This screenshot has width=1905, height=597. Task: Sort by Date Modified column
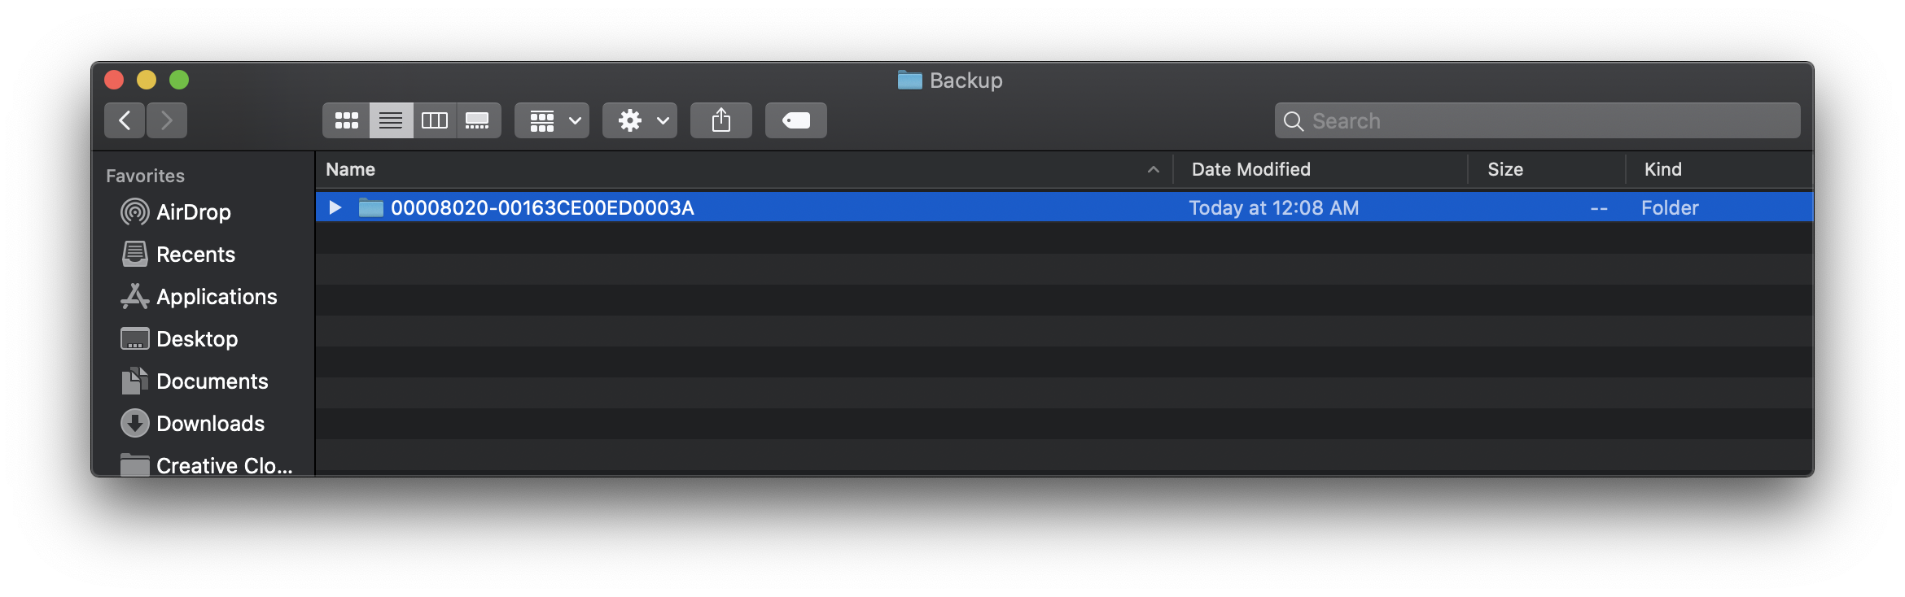1250,169
